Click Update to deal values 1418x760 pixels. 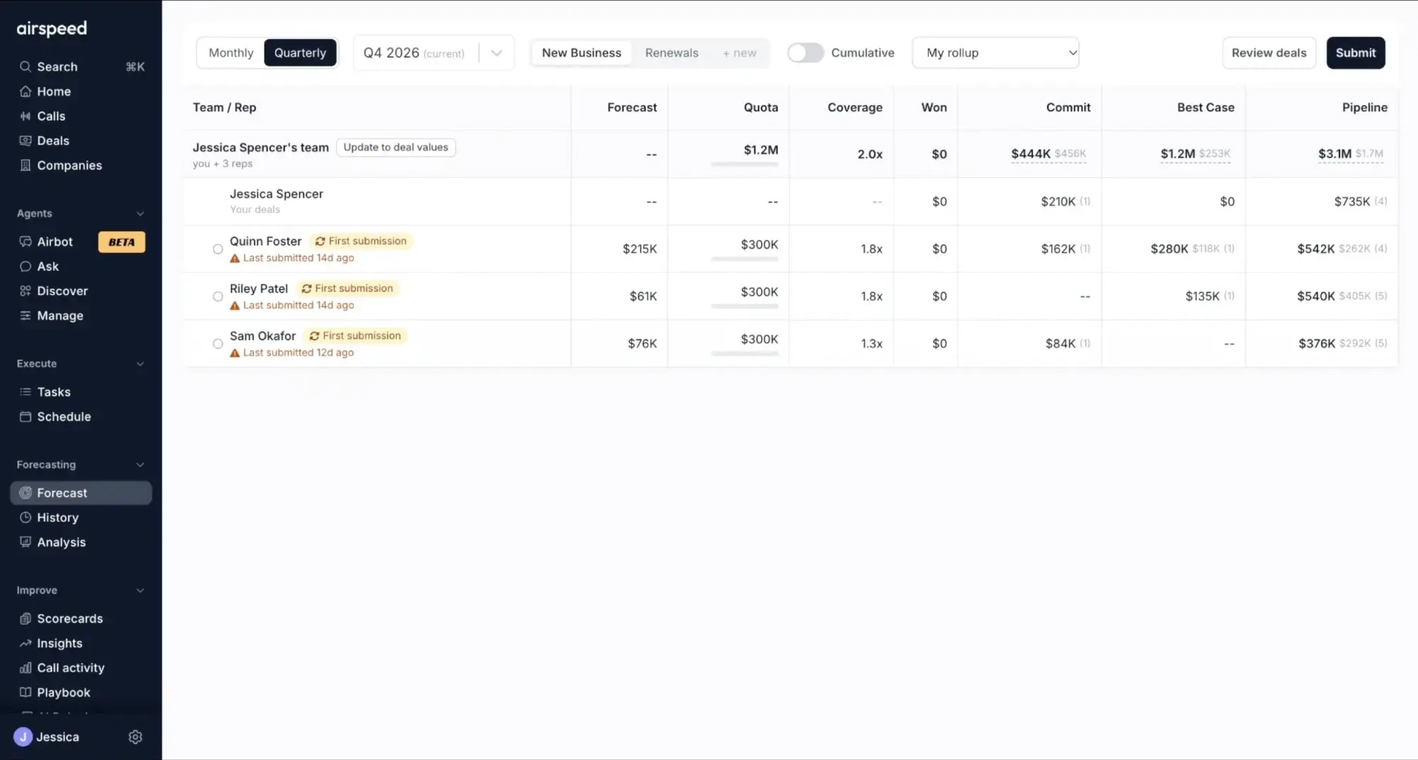point(396,147)
